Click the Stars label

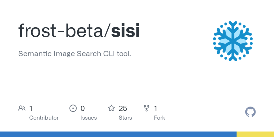125,118
